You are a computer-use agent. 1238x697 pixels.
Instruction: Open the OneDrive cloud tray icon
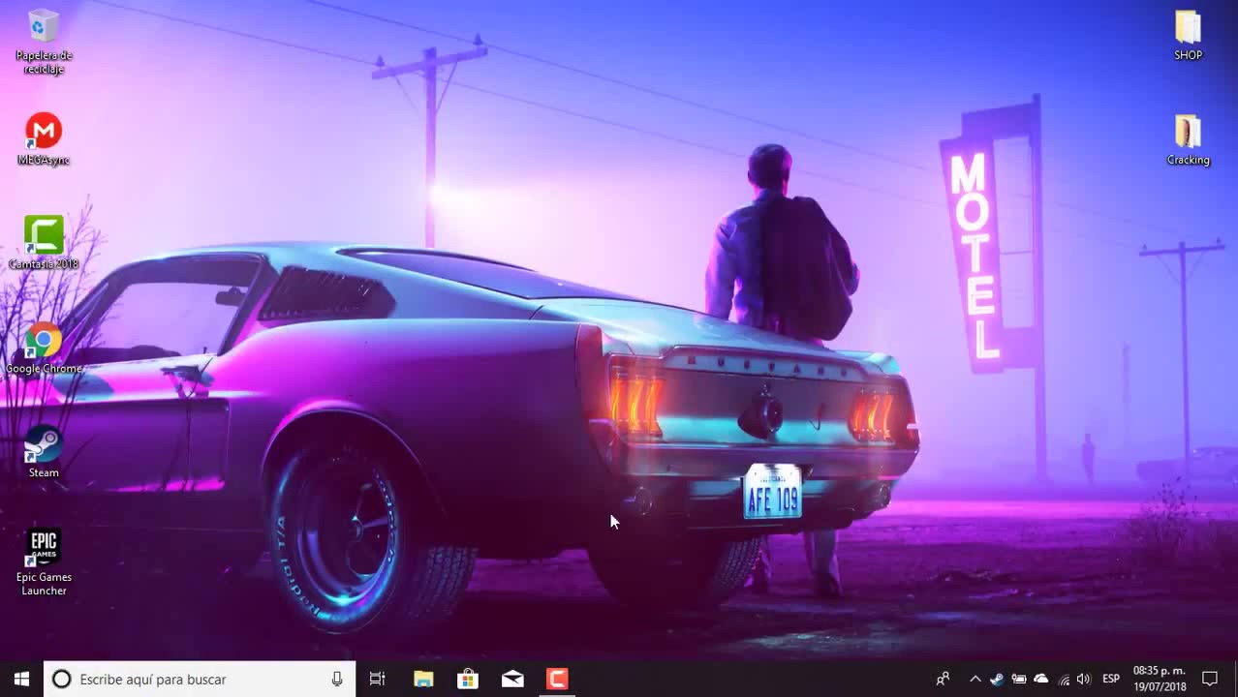point(1040,679)
